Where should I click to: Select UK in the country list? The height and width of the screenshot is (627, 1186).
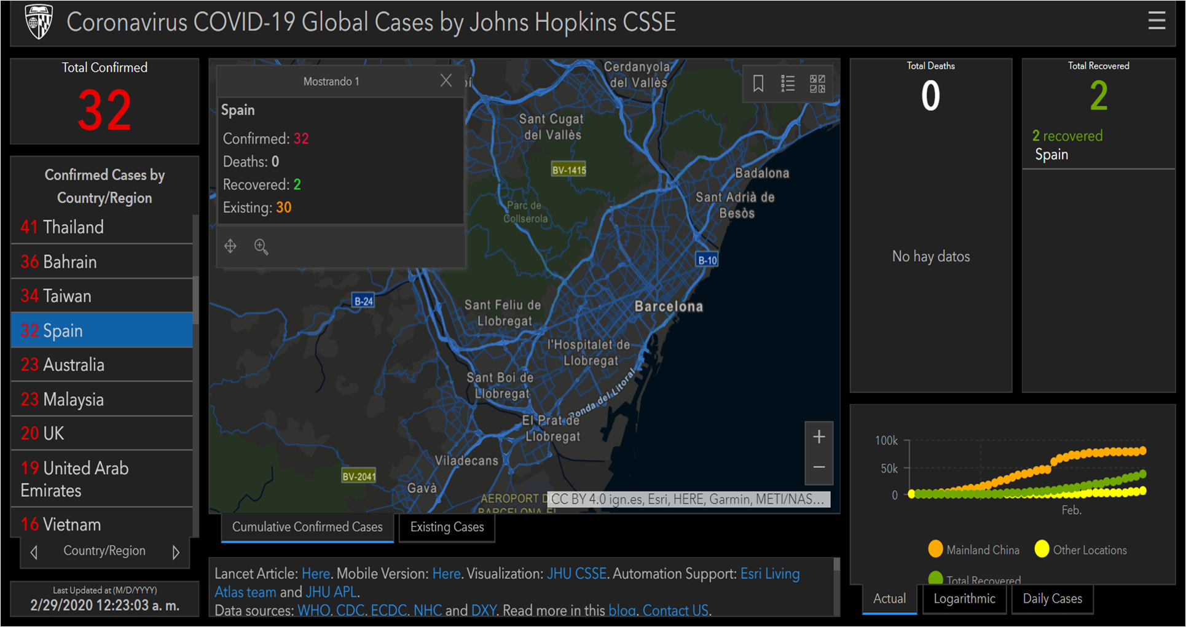[102, 434]
